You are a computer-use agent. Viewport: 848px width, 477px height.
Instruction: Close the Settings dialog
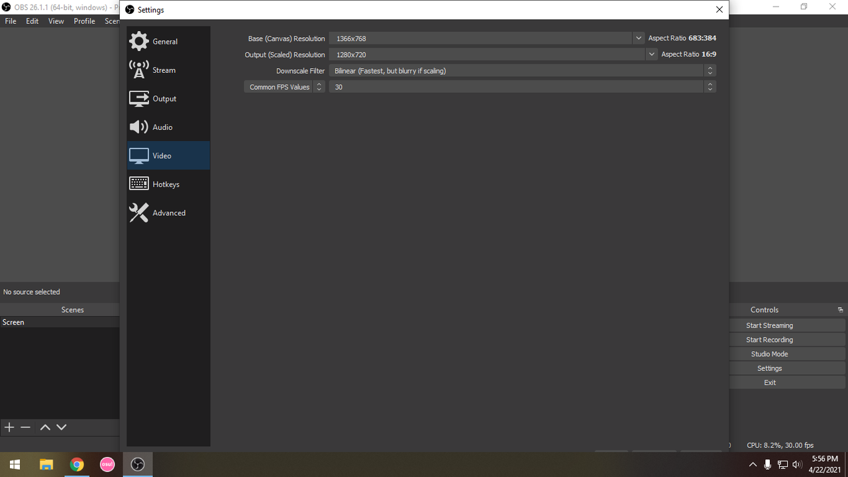[x=719, y=10]
